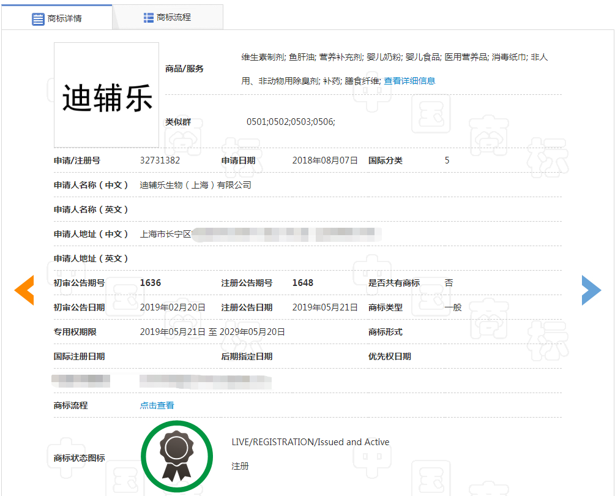Click the 商品/服务 field label
Image resolution: width=615 pixels, height=496 pixels.
point(184,69)
